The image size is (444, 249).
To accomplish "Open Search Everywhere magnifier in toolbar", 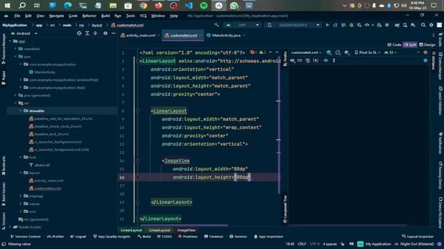I will (x=423, y=25).
